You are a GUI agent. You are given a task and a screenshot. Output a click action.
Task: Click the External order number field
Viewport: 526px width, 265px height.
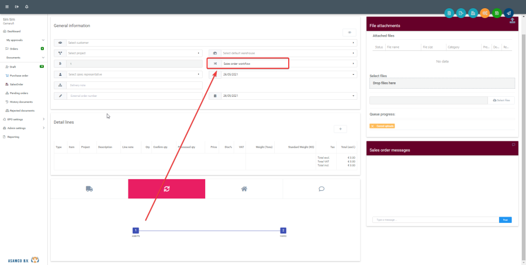134,96
